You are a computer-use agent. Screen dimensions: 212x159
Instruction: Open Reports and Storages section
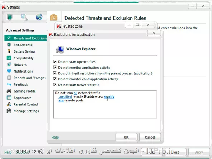pos(30,78)
